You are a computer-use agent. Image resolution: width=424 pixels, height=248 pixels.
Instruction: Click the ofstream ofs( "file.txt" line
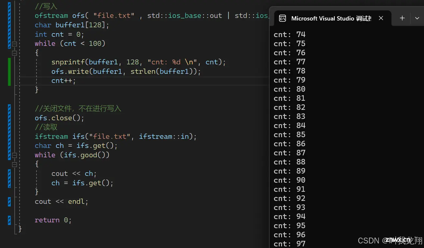152,16
